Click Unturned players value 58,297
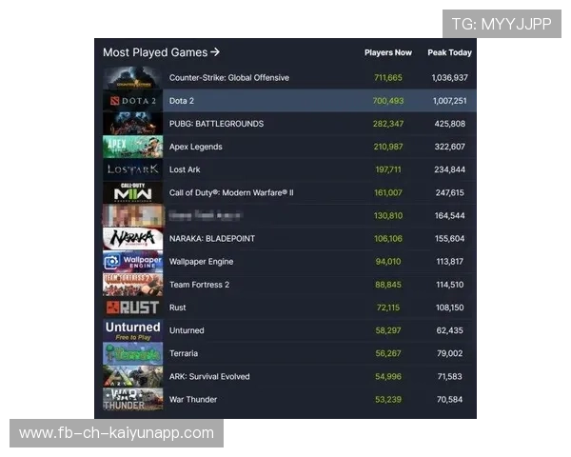 click(388, 330)
